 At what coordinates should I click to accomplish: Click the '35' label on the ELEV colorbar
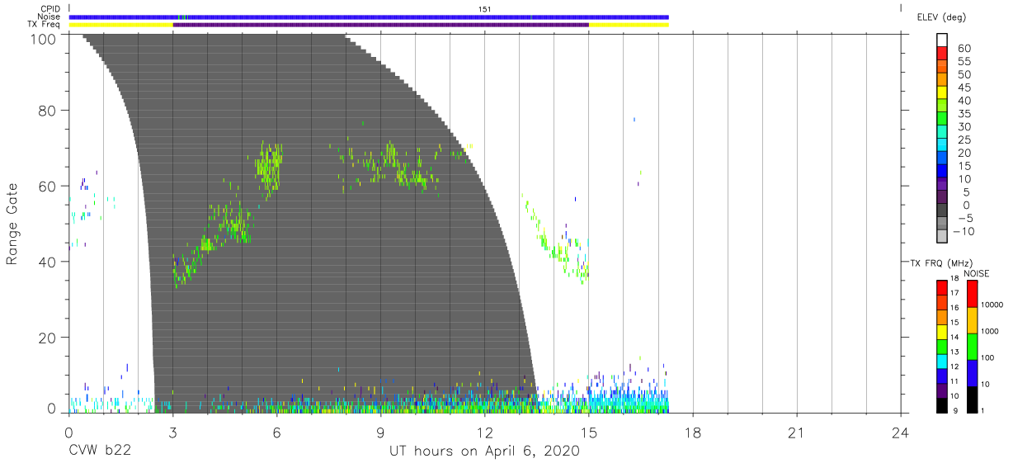click(x=964, y=114)
